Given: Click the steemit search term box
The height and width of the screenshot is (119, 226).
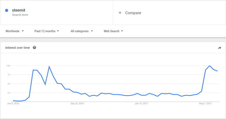Looking at the screenshot, I should [x=57, y=12].
